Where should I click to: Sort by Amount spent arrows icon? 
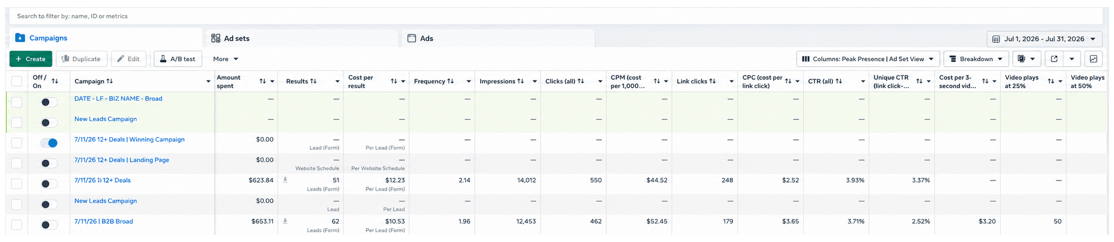263,82
